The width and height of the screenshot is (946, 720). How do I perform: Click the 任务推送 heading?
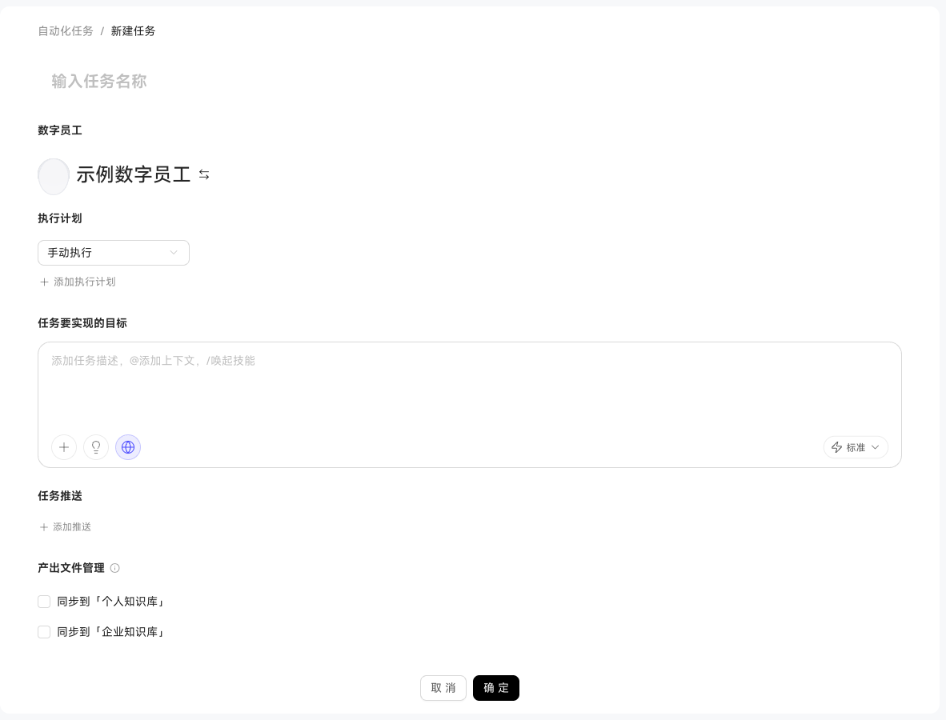pos(60,496)
